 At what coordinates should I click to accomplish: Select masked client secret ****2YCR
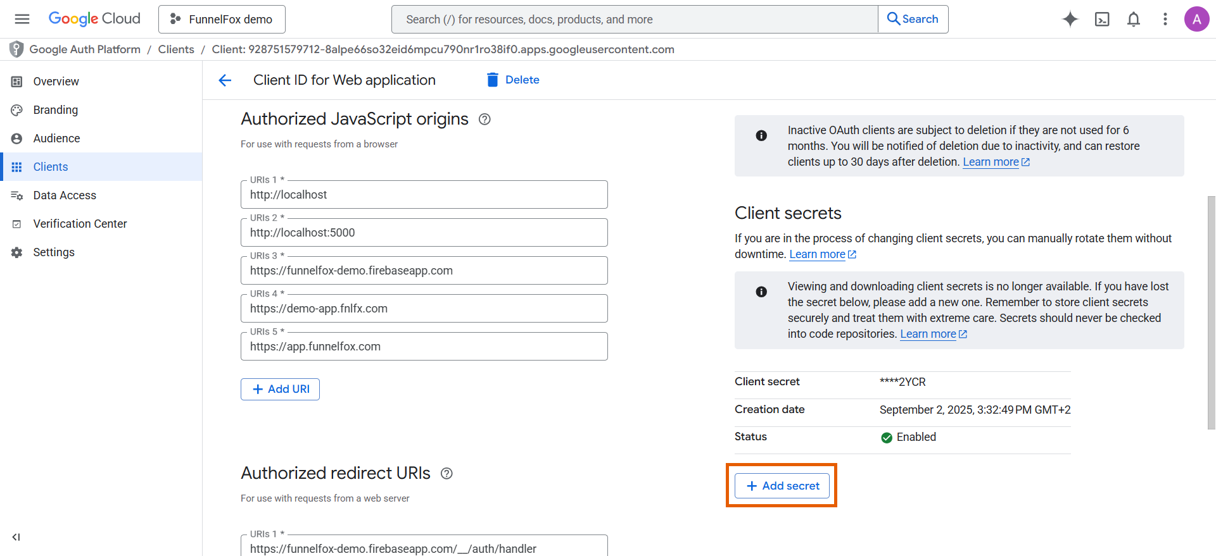[902, 382]
